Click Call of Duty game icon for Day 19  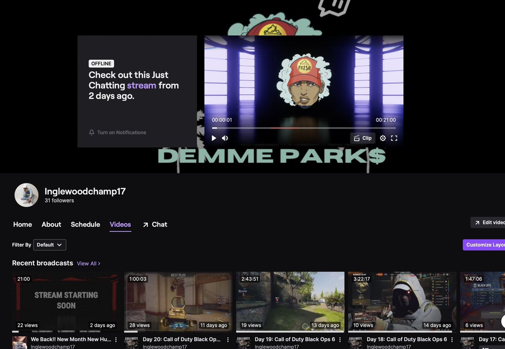click(x=243, y=342)
